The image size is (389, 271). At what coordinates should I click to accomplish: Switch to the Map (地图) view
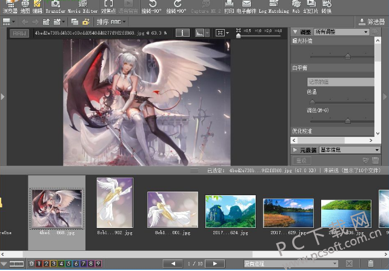[x=25, y=7]
